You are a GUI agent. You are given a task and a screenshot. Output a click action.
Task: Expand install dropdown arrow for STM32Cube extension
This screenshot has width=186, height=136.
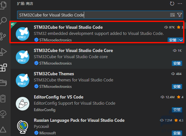(181, 40)
